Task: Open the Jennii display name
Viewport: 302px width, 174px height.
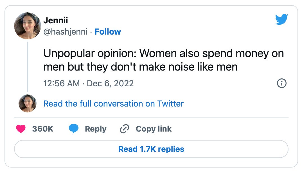Action: pyautogui.click(x=56, y=20)
